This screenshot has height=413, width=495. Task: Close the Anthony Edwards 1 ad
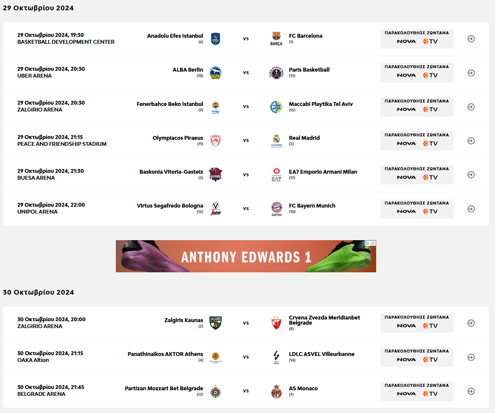373,243
